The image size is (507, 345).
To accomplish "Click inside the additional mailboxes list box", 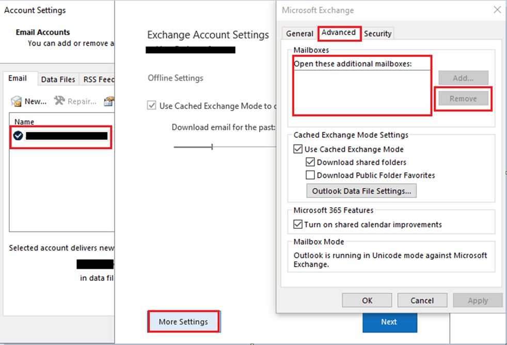I will click(x=362, y=92).
